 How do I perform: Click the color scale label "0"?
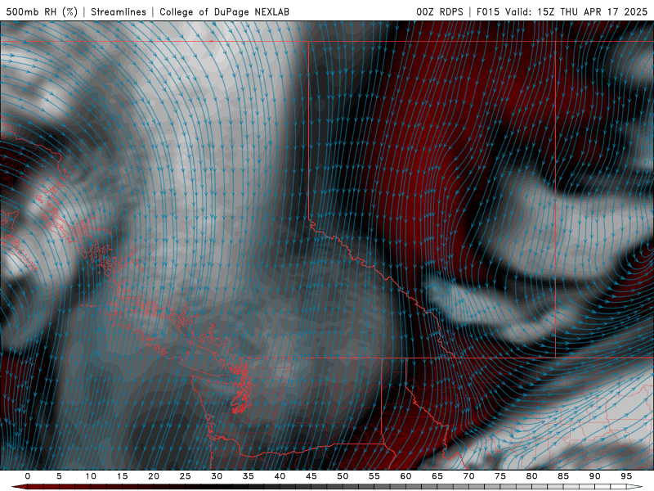(x=28, y=476)
